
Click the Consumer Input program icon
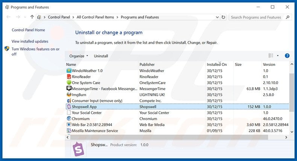tap(69, 101)
